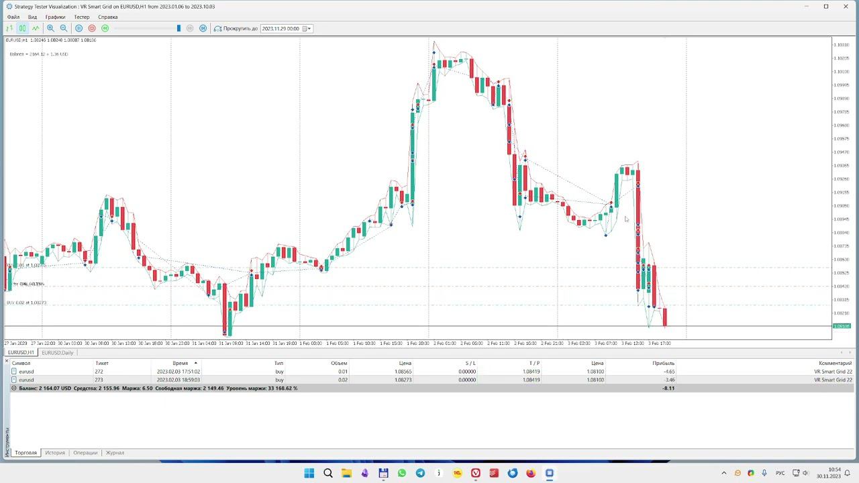Select the Торговля tab

click(26, 453)
